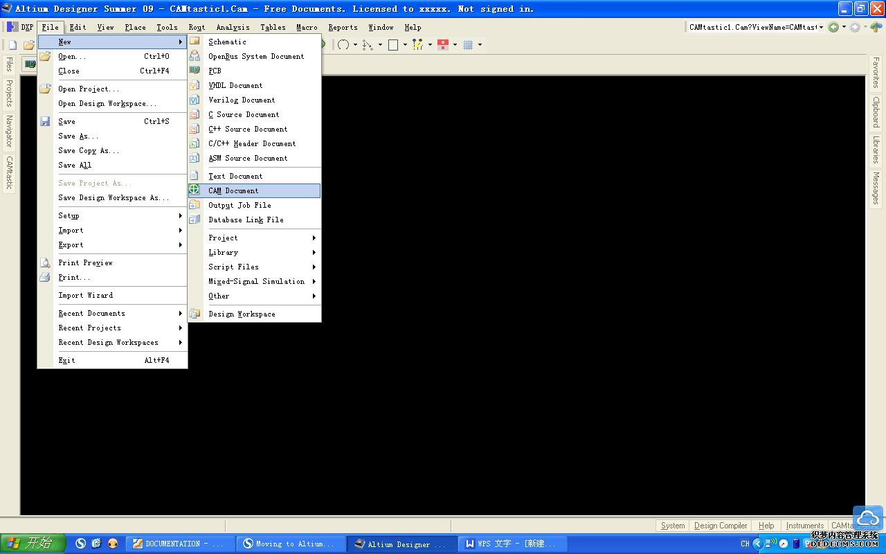Image resolution: width=886 pixels, height=554 pixels.
Task: Open the document address bar dropdown
Action: click(821, 27)
